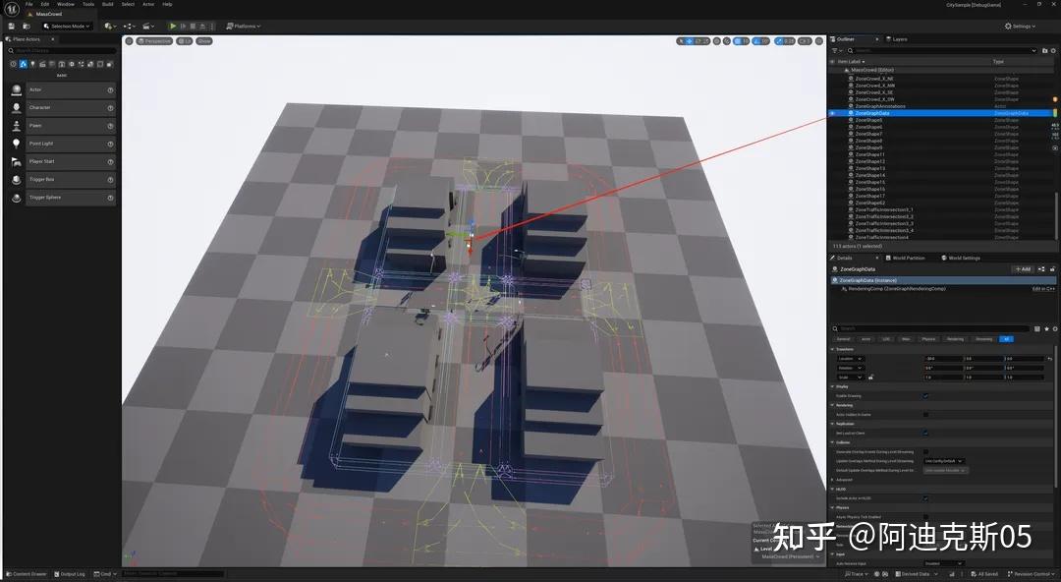Click the Add component button
Screen dimensions: 1061x582
pos(1022,268)
